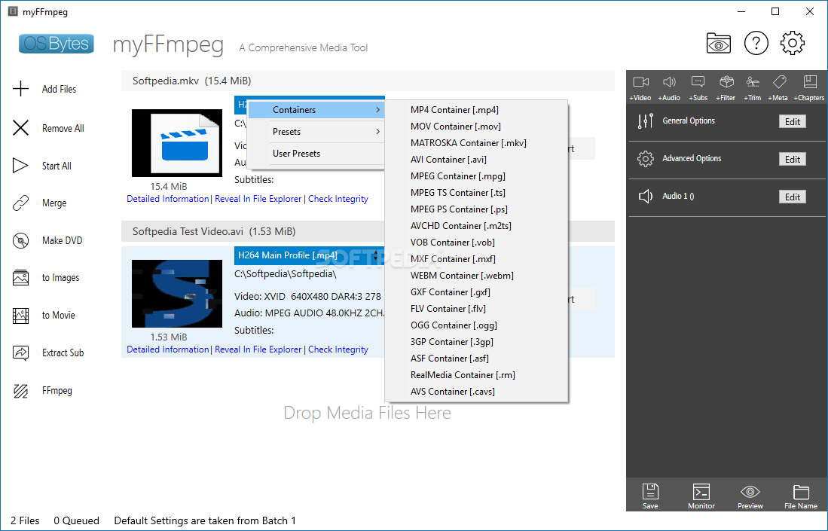Click the Start All play icon
828x531 pixels.
(20, 166)
